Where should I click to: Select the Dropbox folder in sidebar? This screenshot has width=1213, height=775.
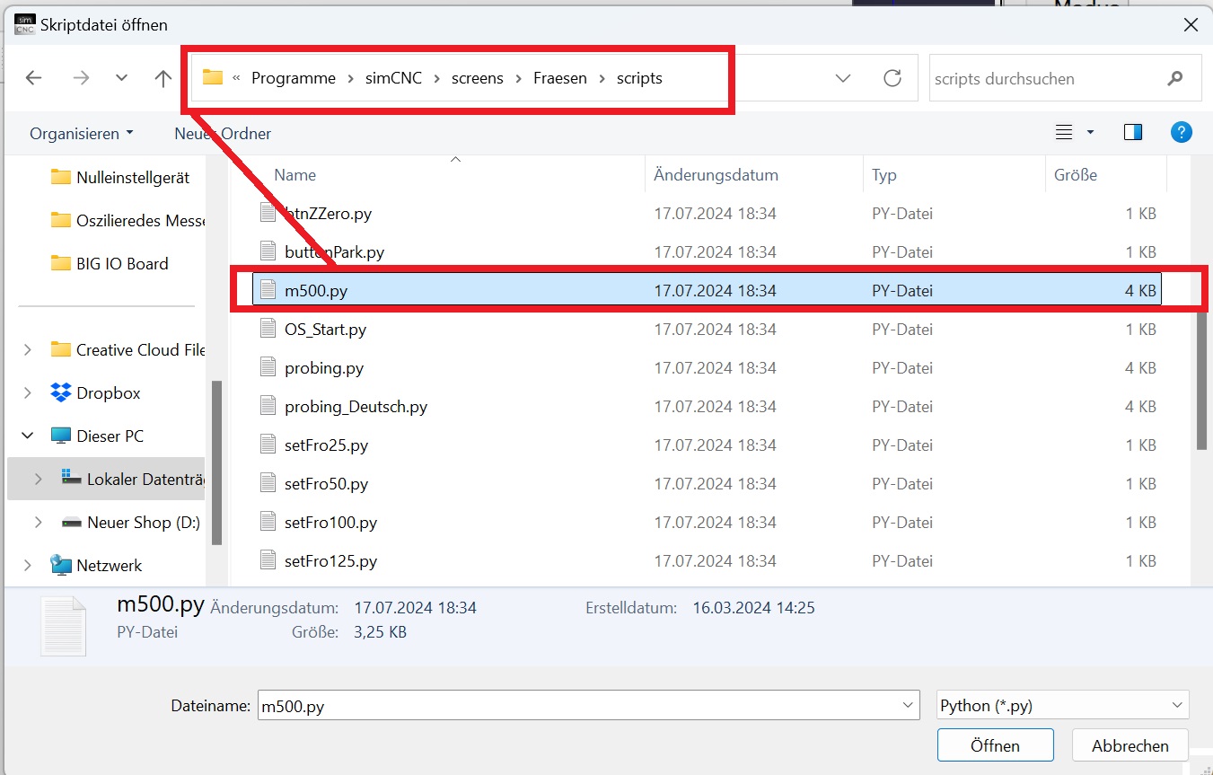coord(108,392)
